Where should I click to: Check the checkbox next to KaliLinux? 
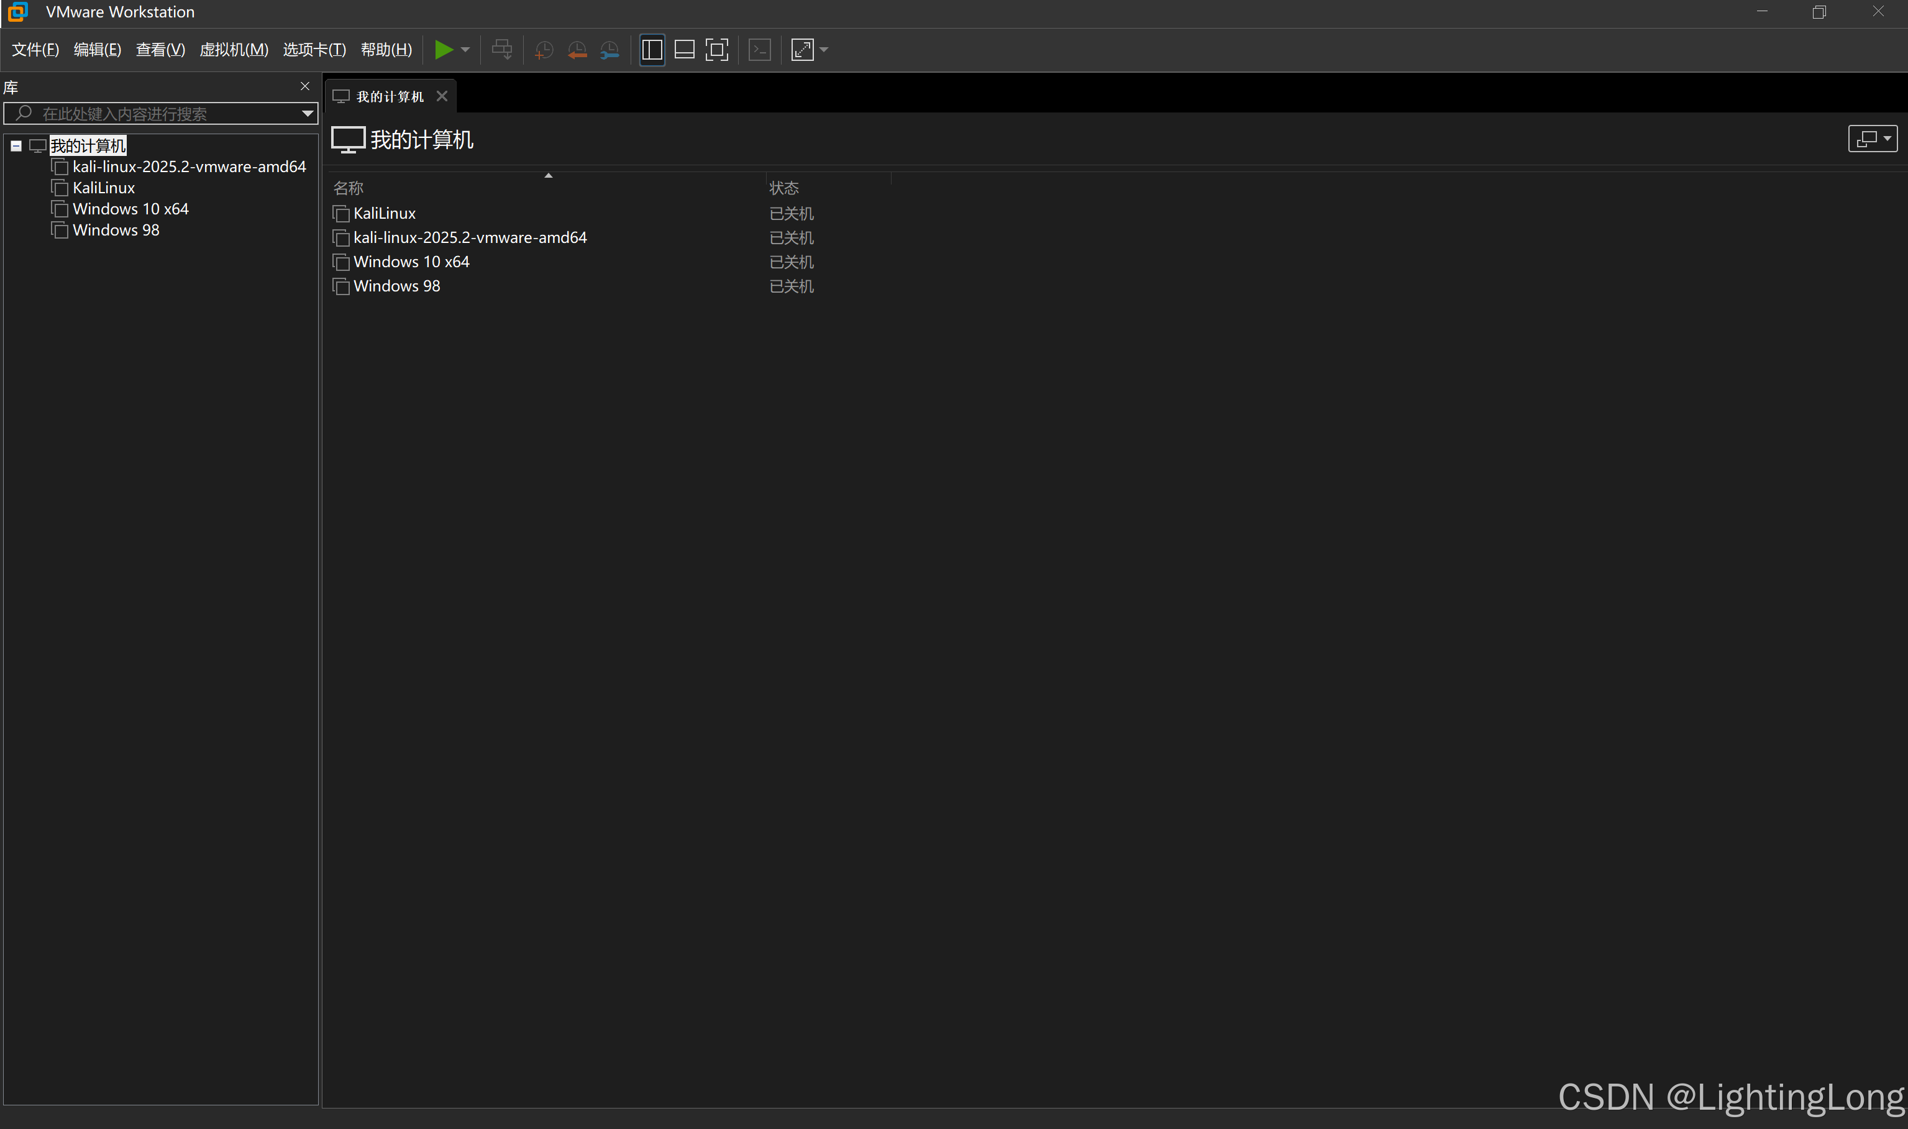pyautogui.click(x=340, y=214)
